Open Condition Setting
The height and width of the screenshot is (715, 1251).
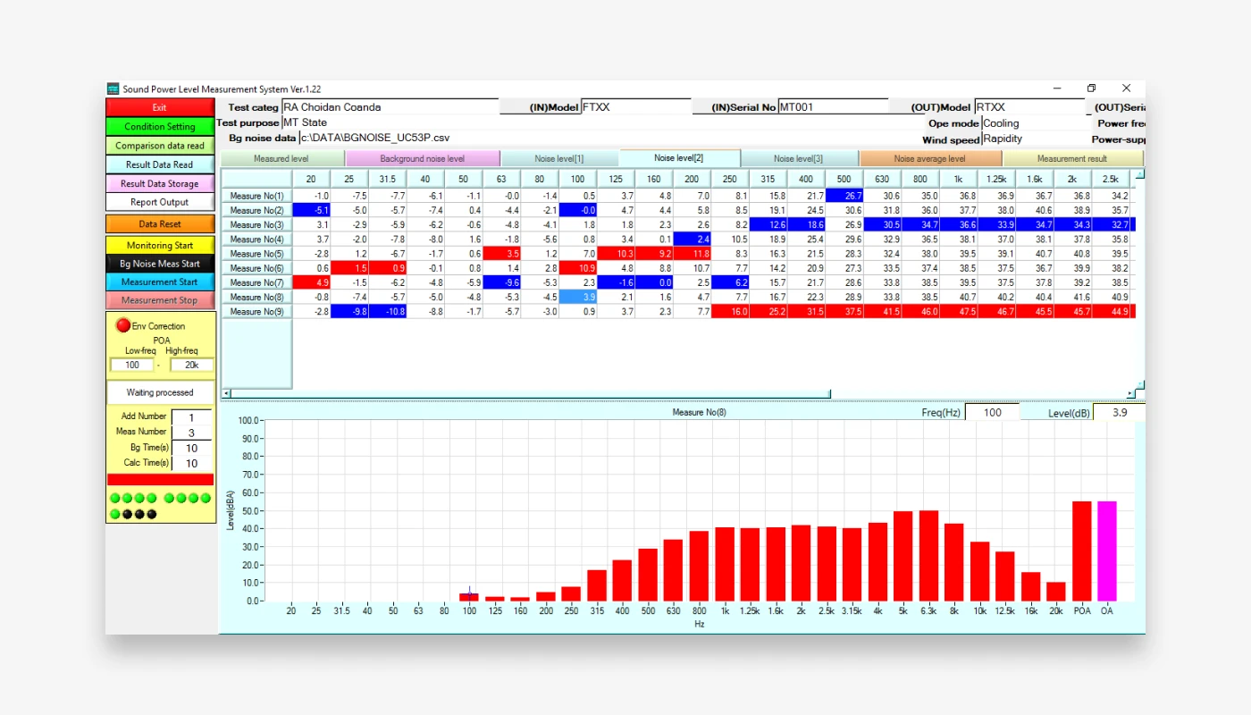click(160, 127)
